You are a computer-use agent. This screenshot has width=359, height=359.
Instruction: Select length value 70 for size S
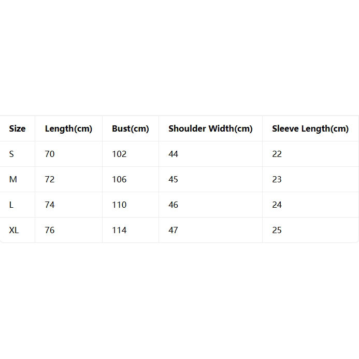pyautogui.click(x=50, y=154)
